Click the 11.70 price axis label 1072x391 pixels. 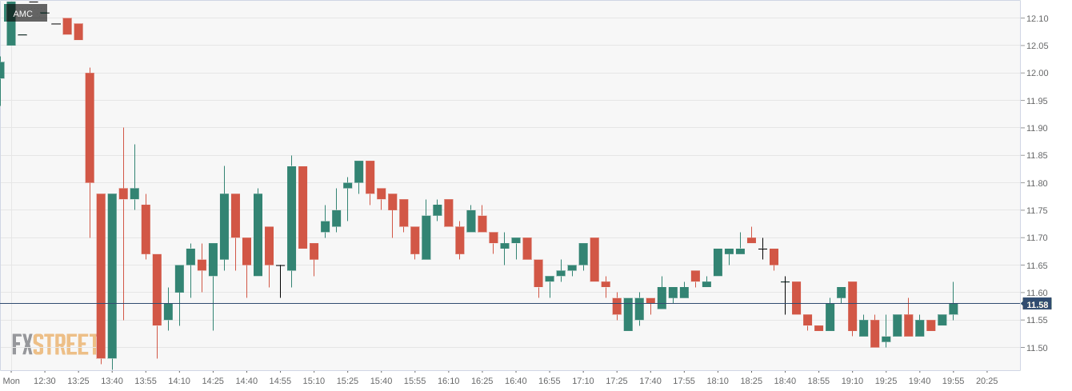tap(1037, 238)
